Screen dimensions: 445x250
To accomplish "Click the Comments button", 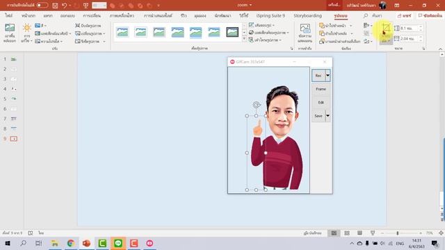I will coord(430,16).
